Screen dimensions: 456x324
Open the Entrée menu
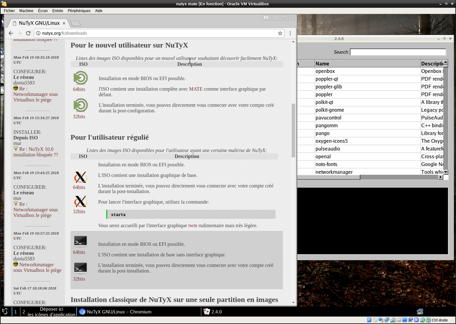pyautogui.click(x=57, y=11)
